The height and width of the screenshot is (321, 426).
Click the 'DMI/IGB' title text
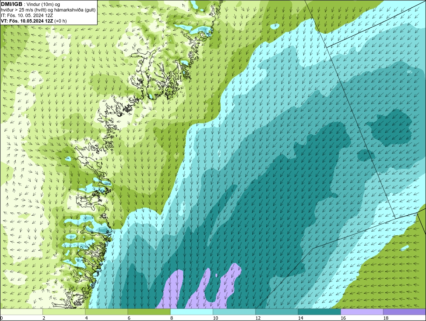12,4
